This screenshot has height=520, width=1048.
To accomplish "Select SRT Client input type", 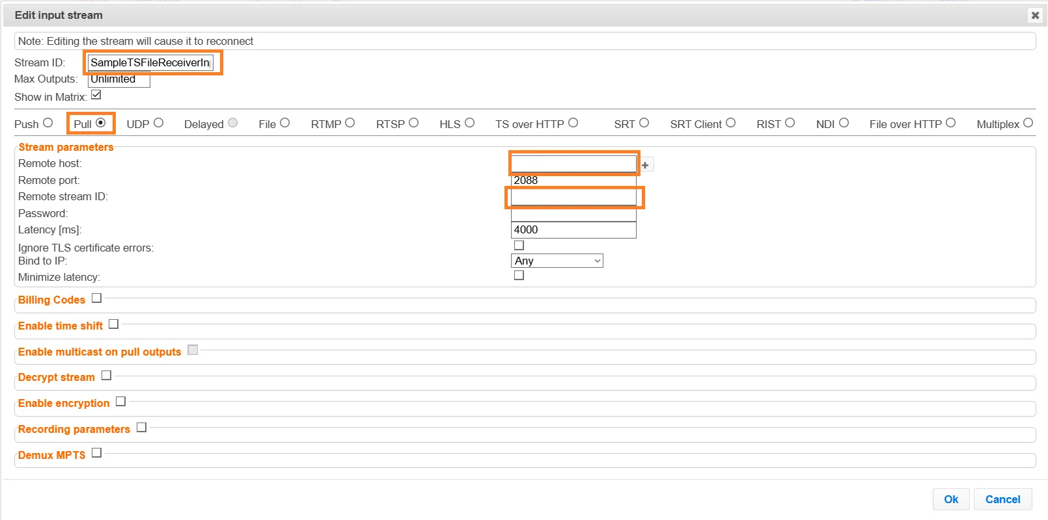I will pyautogui.click(x=730, y=123).
